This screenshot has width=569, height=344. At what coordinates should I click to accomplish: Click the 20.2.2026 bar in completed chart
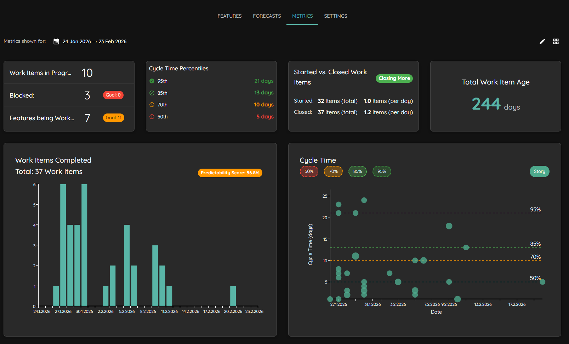(x=233, y=296)
